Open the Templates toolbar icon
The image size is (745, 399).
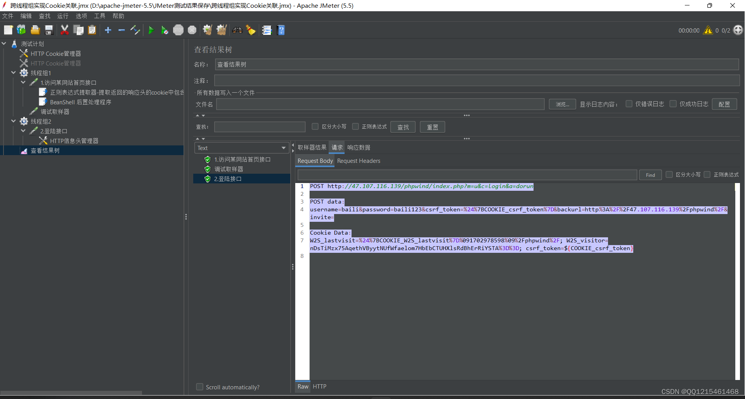pos(21,30)
